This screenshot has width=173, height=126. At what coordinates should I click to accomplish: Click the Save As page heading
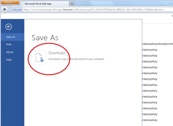pyautogui.click(x=45, y=38)
